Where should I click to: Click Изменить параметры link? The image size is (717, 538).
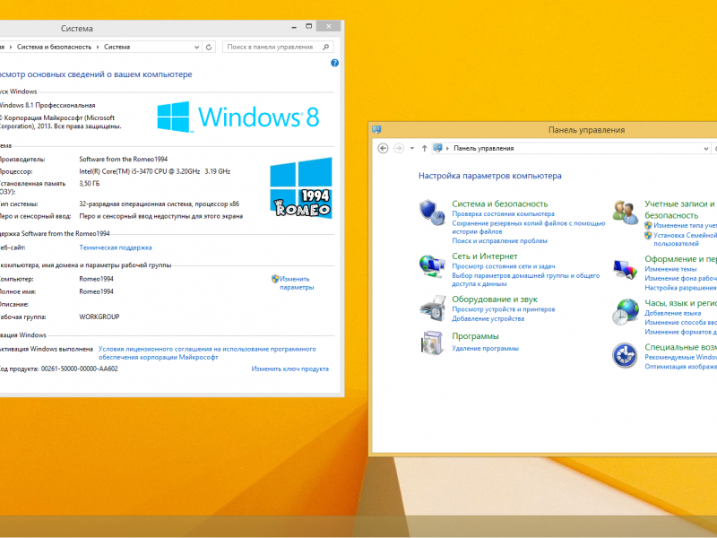tap(297, 283)
